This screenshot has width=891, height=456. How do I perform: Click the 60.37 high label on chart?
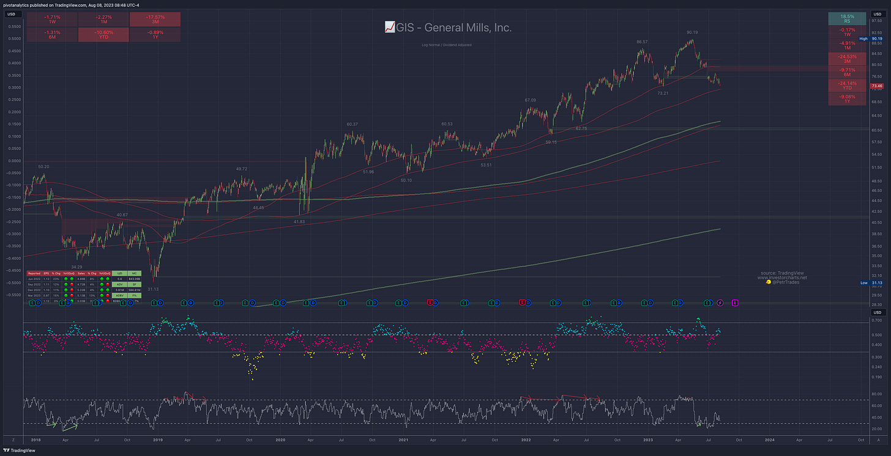click(352, 125)
